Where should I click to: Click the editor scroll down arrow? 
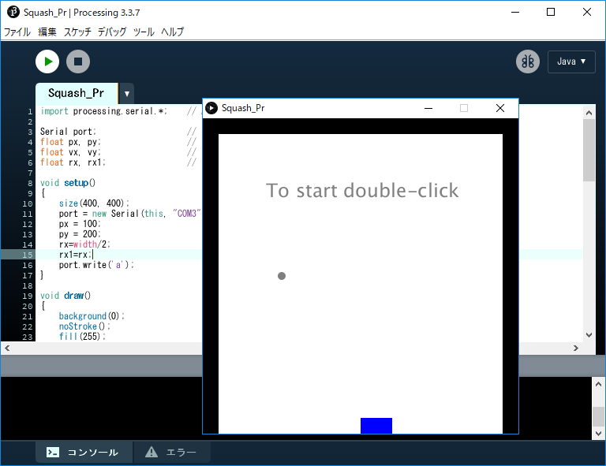(589, 335)
